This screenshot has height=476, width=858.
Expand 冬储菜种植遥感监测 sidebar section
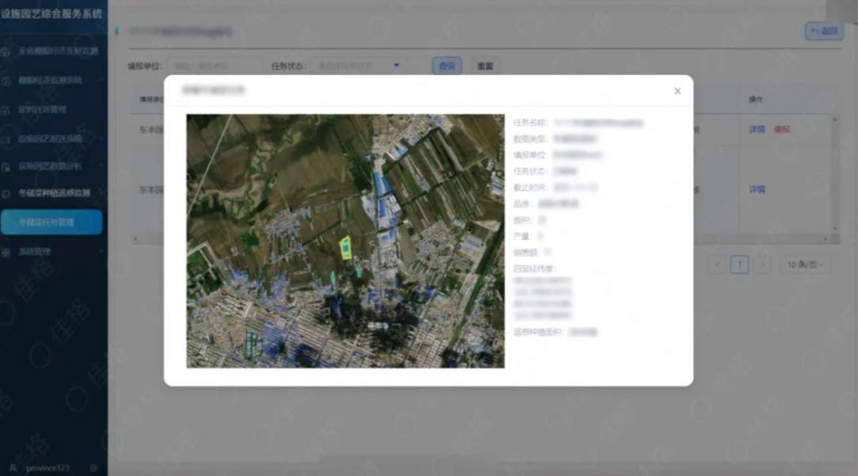53,193
